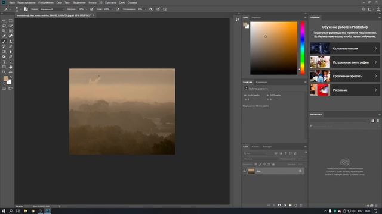Toggle lock all in Layers panel

click(273, 164)
